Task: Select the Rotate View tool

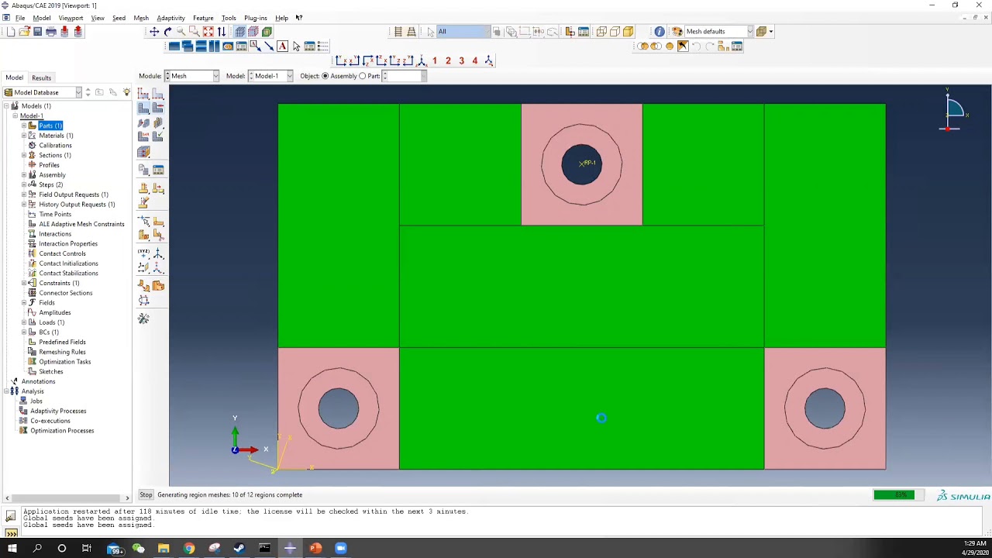Action: pyautogui.click(x=167, y=32)
